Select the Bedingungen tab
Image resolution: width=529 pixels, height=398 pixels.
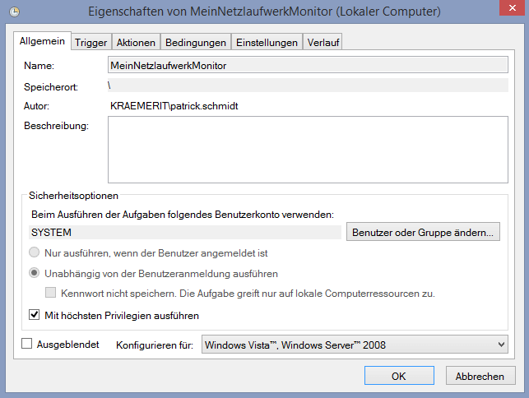[195, 42]
